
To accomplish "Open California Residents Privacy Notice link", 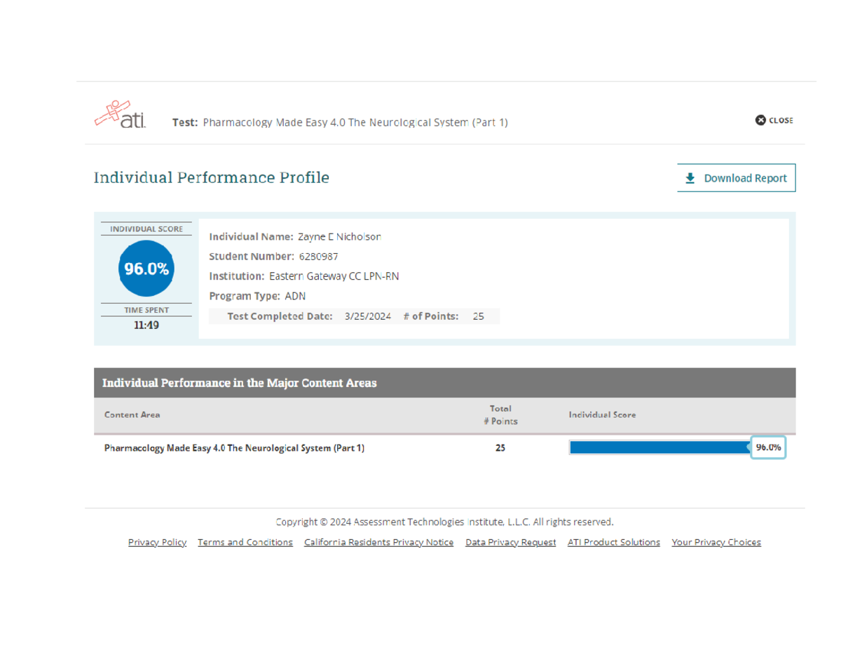I will [378, 542].
